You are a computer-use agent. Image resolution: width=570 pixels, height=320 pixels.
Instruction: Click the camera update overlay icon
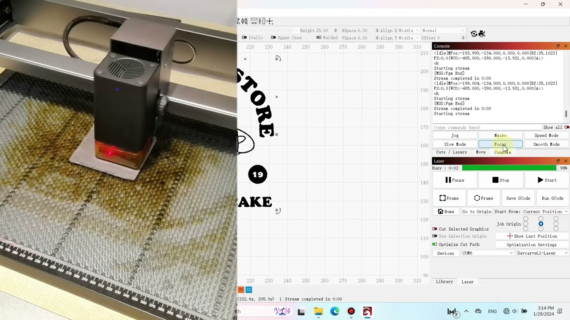click(x=474, y=34)
